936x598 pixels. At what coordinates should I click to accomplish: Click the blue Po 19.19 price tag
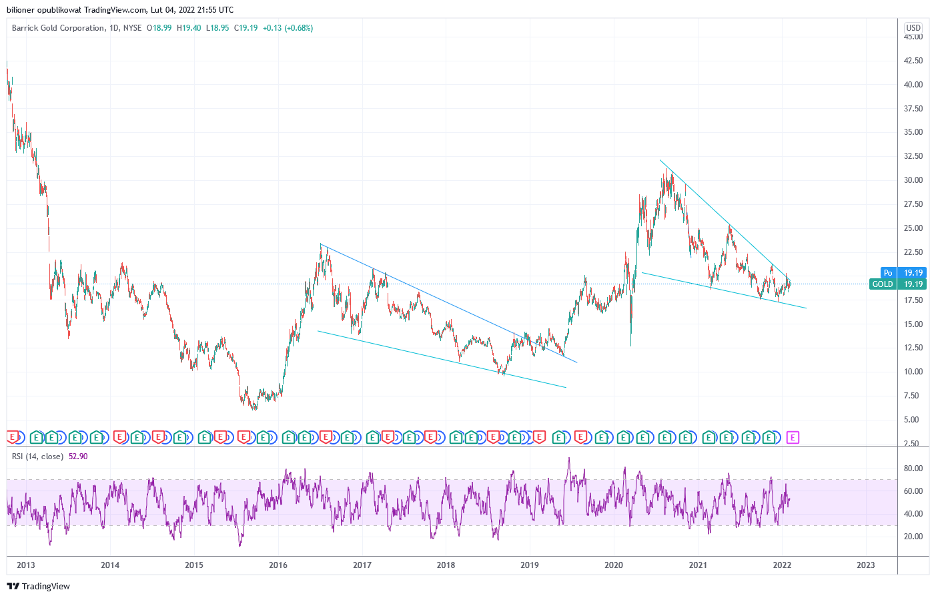click(905, 273)
